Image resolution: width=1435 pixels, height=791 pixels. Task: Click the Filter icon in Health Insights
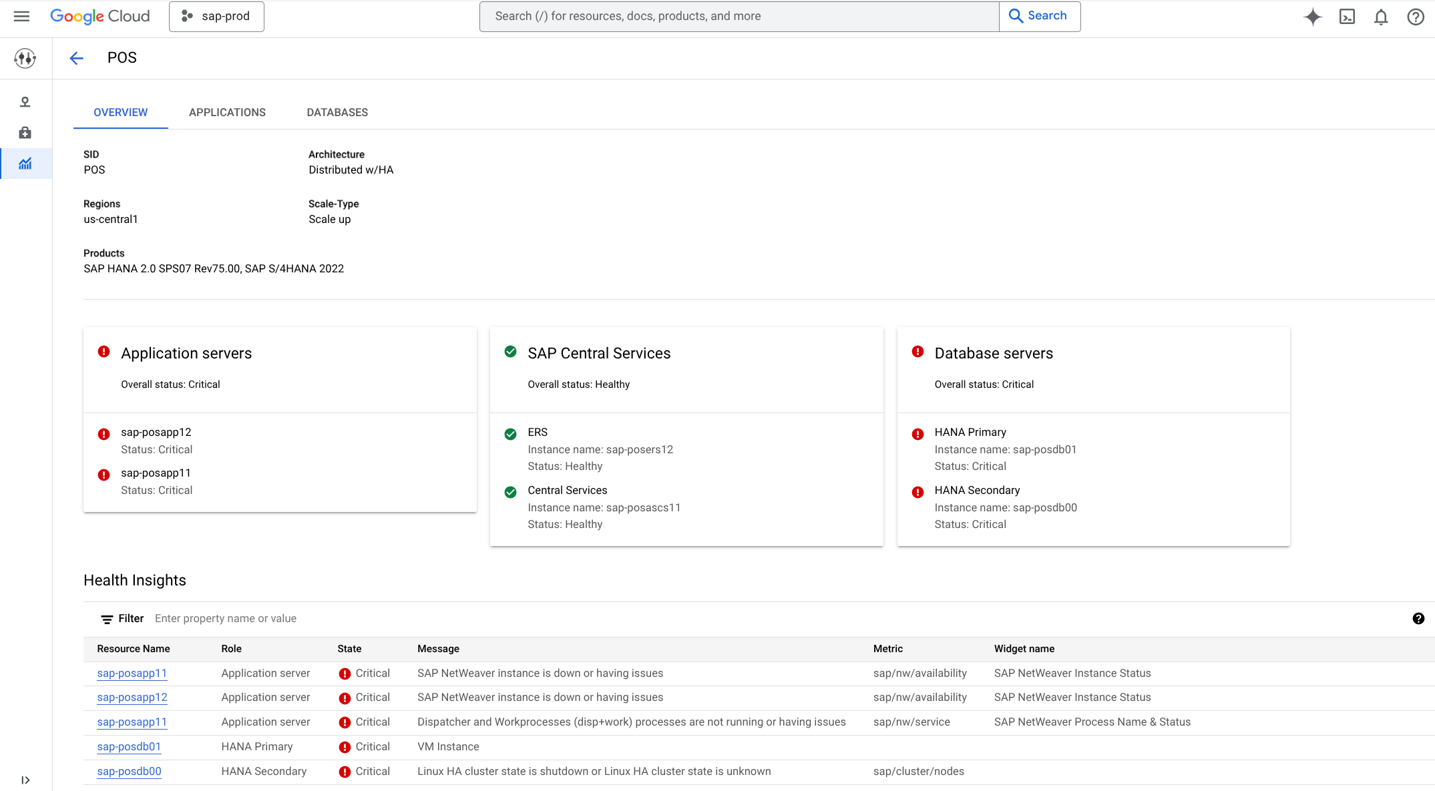tap(107, 619)
